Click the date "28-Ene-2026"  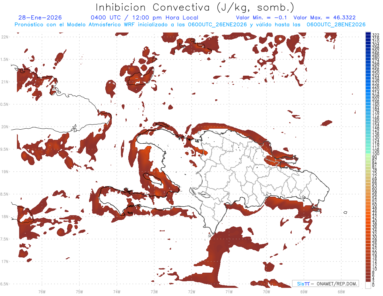[40, 18]
